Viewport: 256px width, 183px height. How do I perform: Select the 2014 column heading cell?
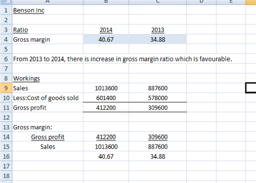pos(106,30)
